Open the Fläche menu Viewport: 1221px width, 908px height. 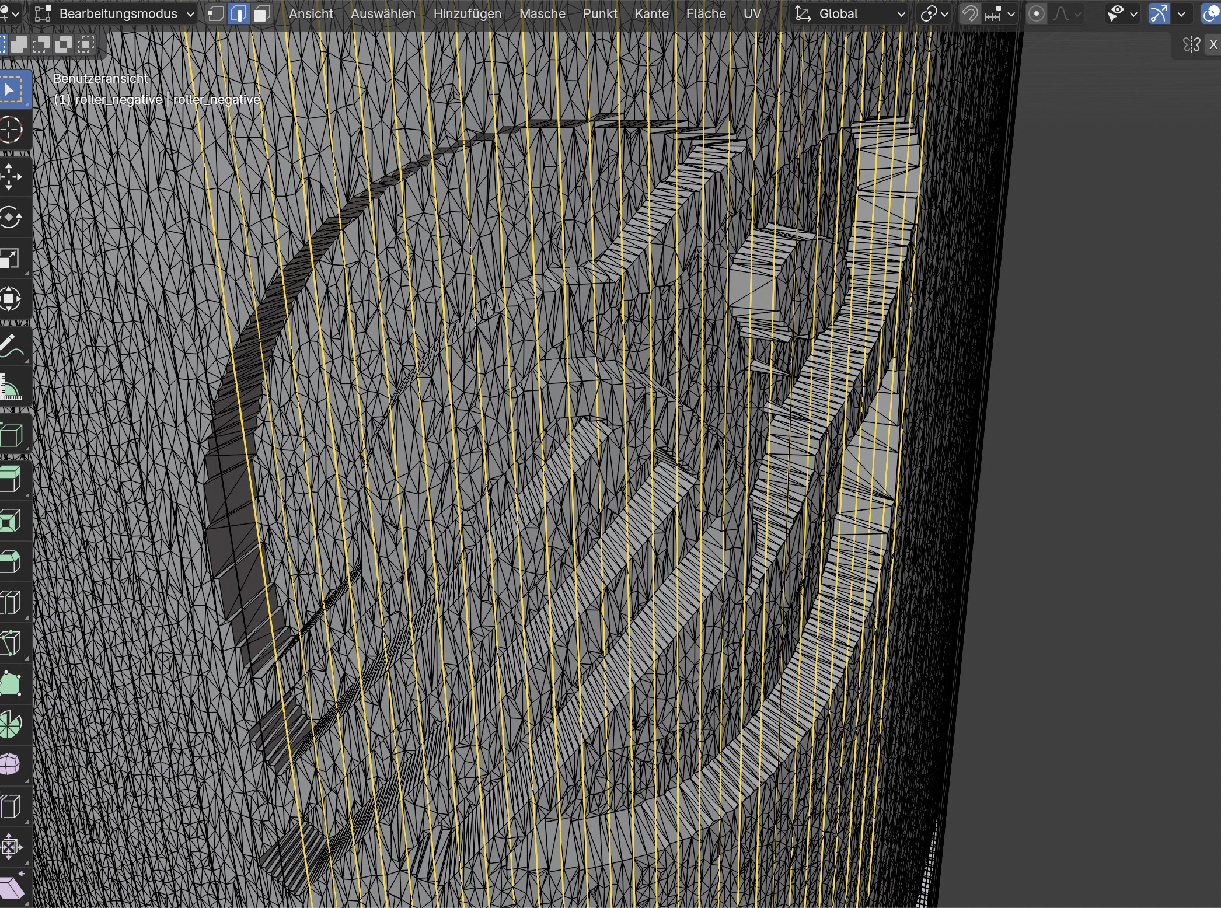(706, 13)
